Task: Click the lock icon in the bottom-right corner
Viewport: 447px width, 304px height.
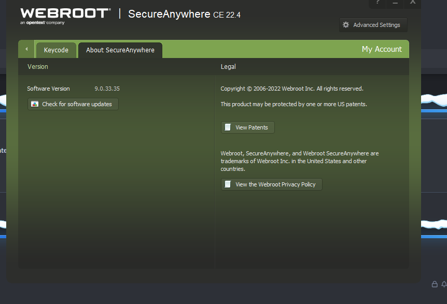Action: [435, 284]
